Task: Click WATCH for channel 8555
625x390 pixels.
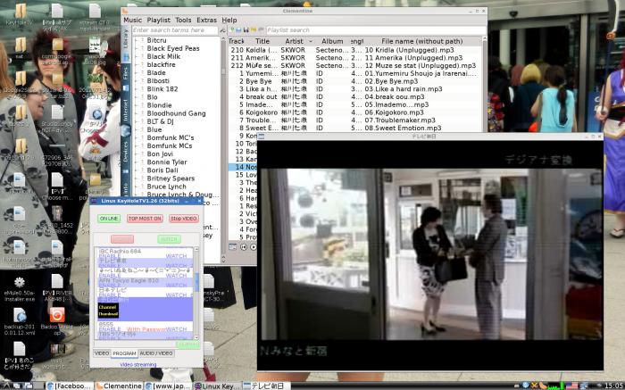Action: [x=176, y=329]
